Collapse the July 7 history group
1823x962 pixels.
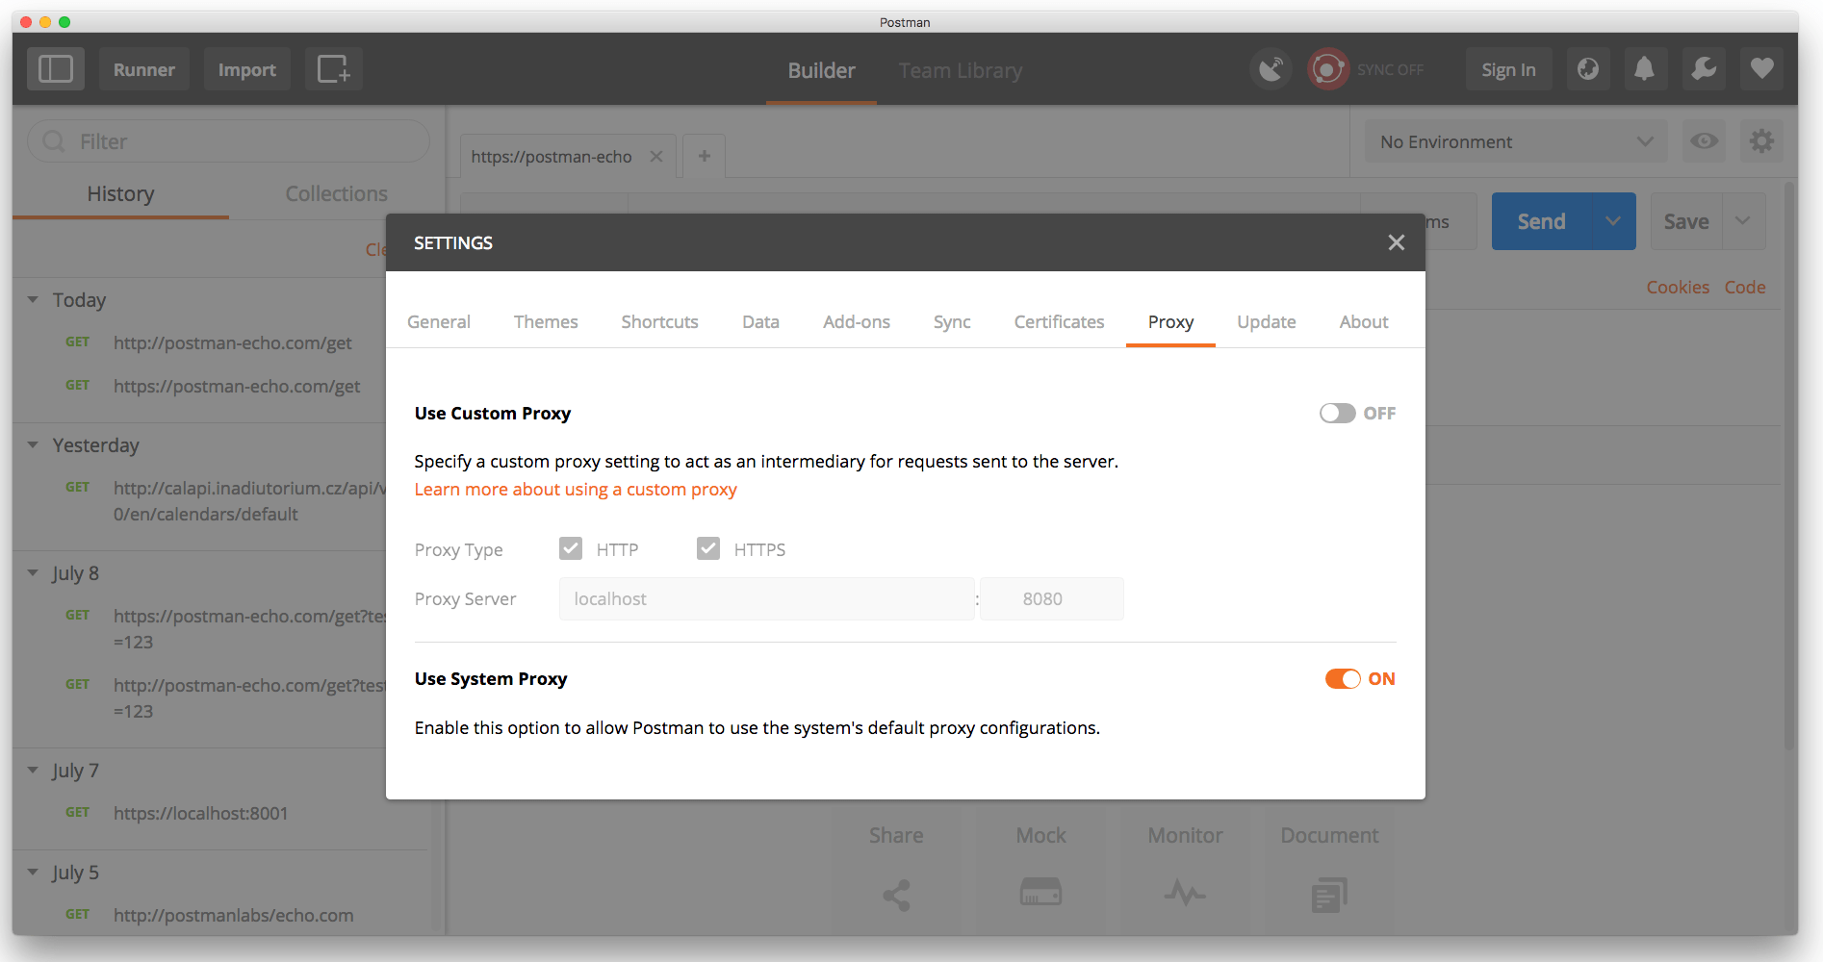pos(33,770)
